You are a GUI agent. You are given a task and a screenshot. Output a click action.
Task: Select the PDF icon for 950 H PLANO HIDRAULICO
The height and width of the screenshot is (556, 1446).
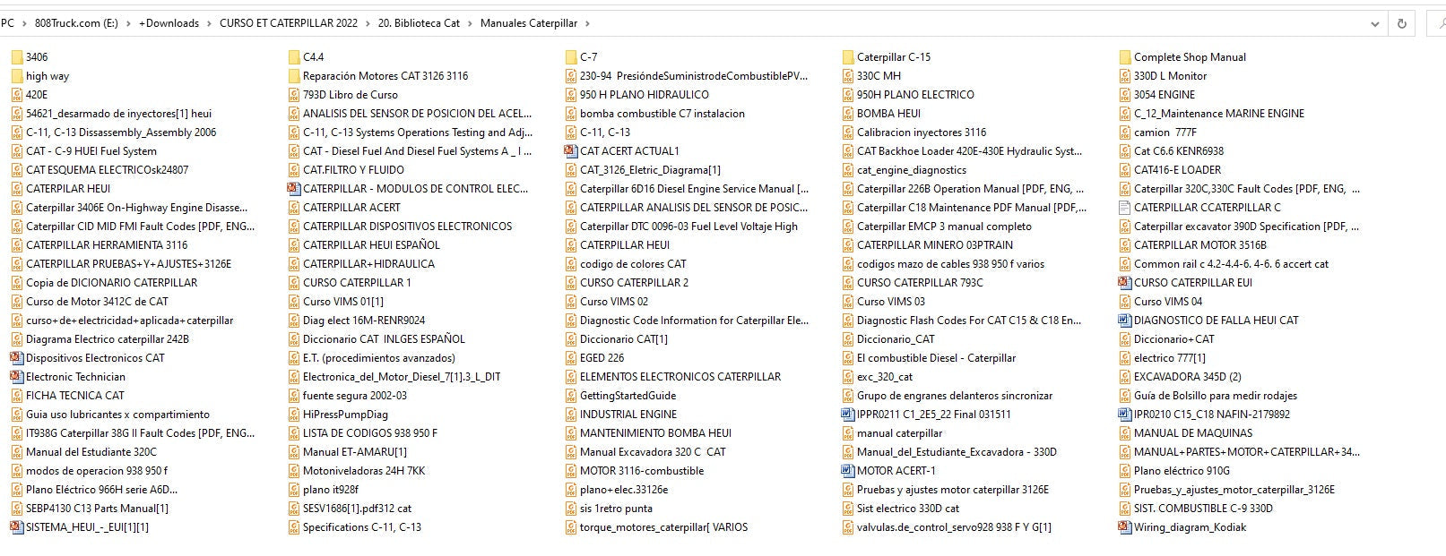[x=571, y=95]
